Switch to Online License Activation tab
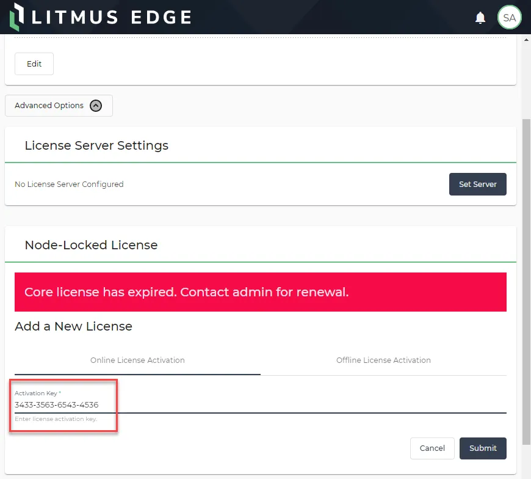531x479 pixels. point(137,360)
